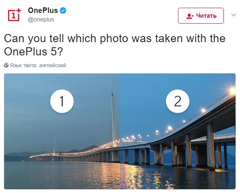Select the white circle labeled 2
Screen dimensions: 240x193
pyautogui.click(x=177, y=101)
